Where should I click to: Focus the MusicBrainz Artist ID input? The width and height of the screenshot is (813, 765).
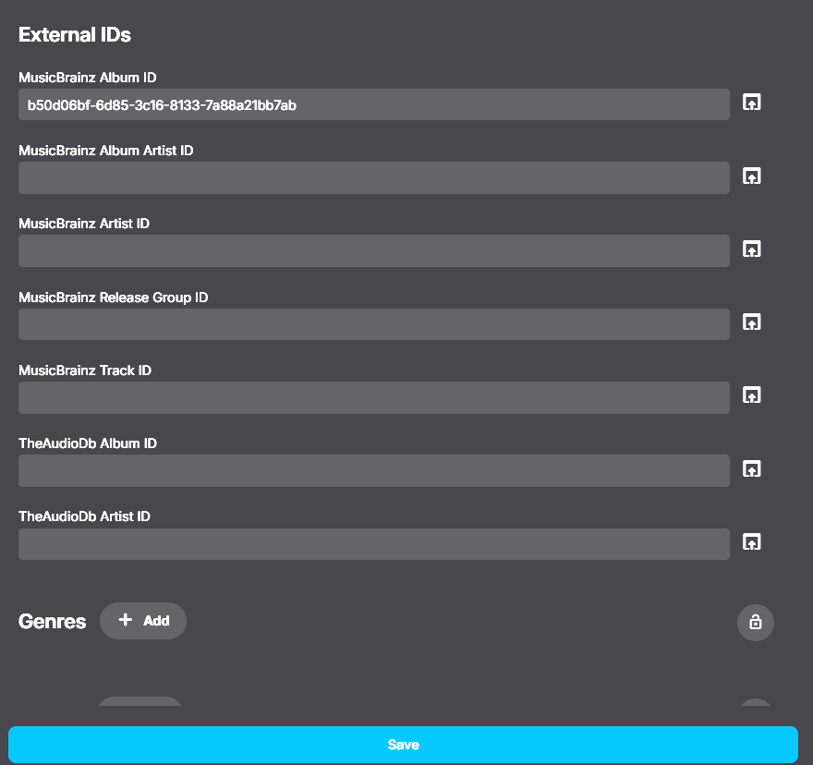[x=374, y=251]
